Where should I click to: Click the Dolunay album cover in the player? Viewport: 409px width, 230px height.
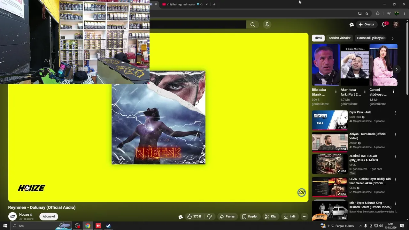click(x=158, y=118)
